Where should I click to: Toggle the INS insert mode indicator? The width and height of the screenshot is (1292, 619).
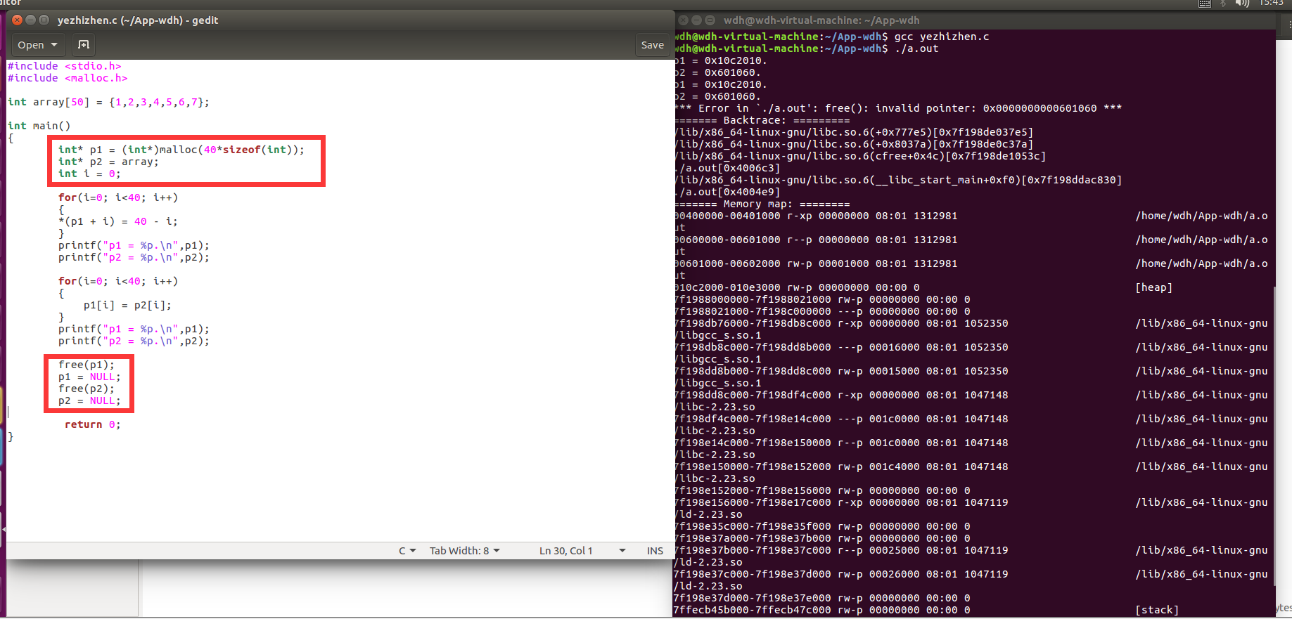pyautogui.click(x=655, y=551)
